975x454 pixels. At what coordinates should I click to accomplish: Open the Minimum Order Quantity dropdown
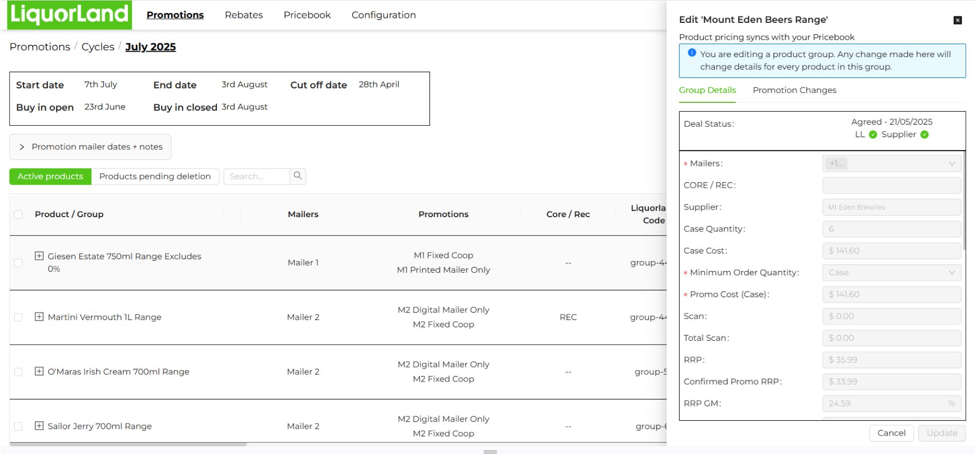tap(891, 273)
